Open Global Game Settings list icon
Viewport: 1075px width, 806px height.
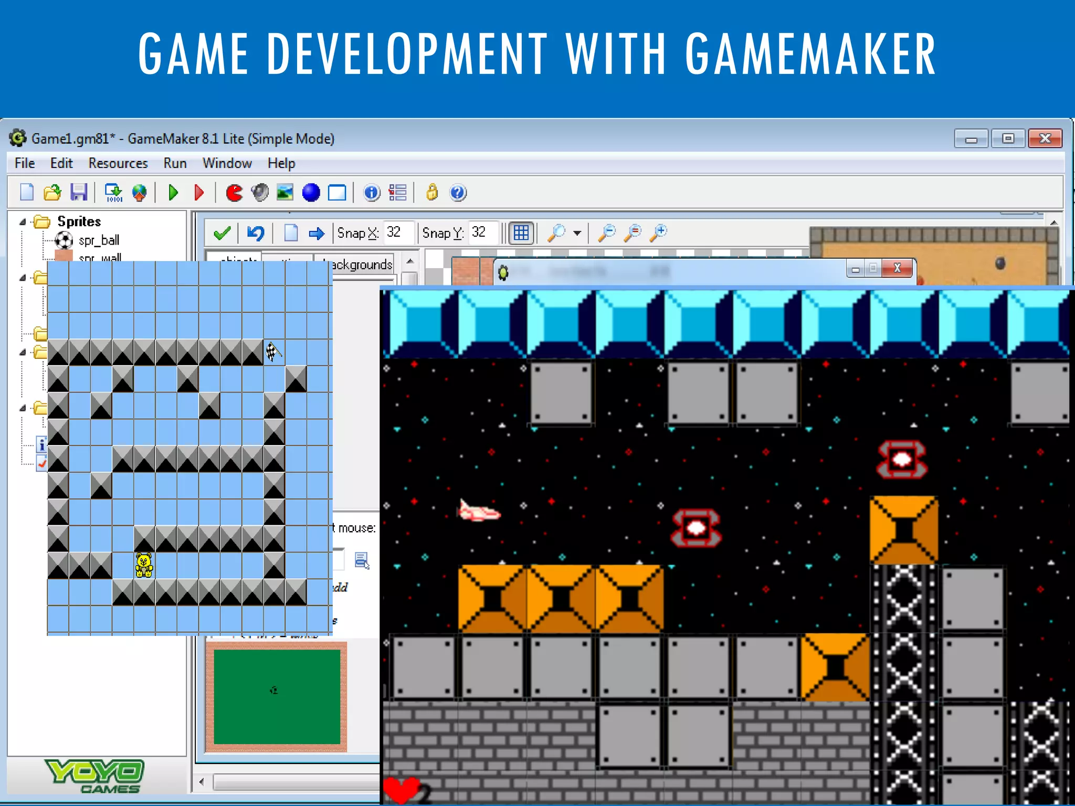tap(397, 193)
